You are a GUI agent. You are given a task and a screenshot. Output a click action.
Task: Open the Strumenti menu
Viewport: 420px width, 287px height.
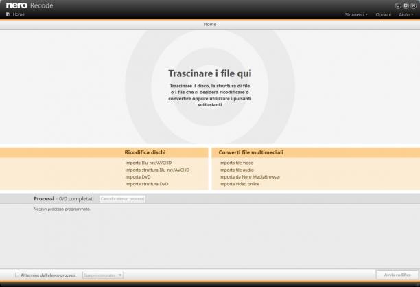point(356,14)
